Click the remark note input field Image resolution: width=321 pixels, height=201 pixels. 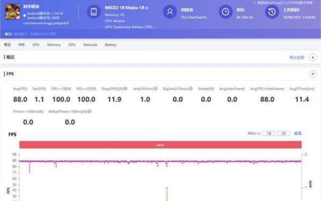coord(35,34)
